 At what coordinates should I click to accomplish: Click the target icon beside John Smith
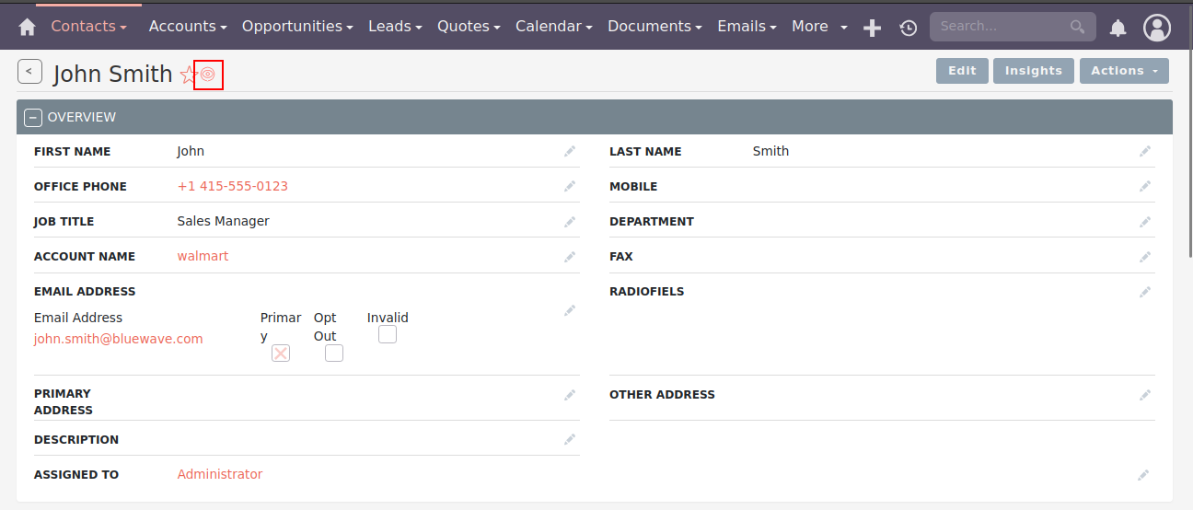click(x=208, y=75)
